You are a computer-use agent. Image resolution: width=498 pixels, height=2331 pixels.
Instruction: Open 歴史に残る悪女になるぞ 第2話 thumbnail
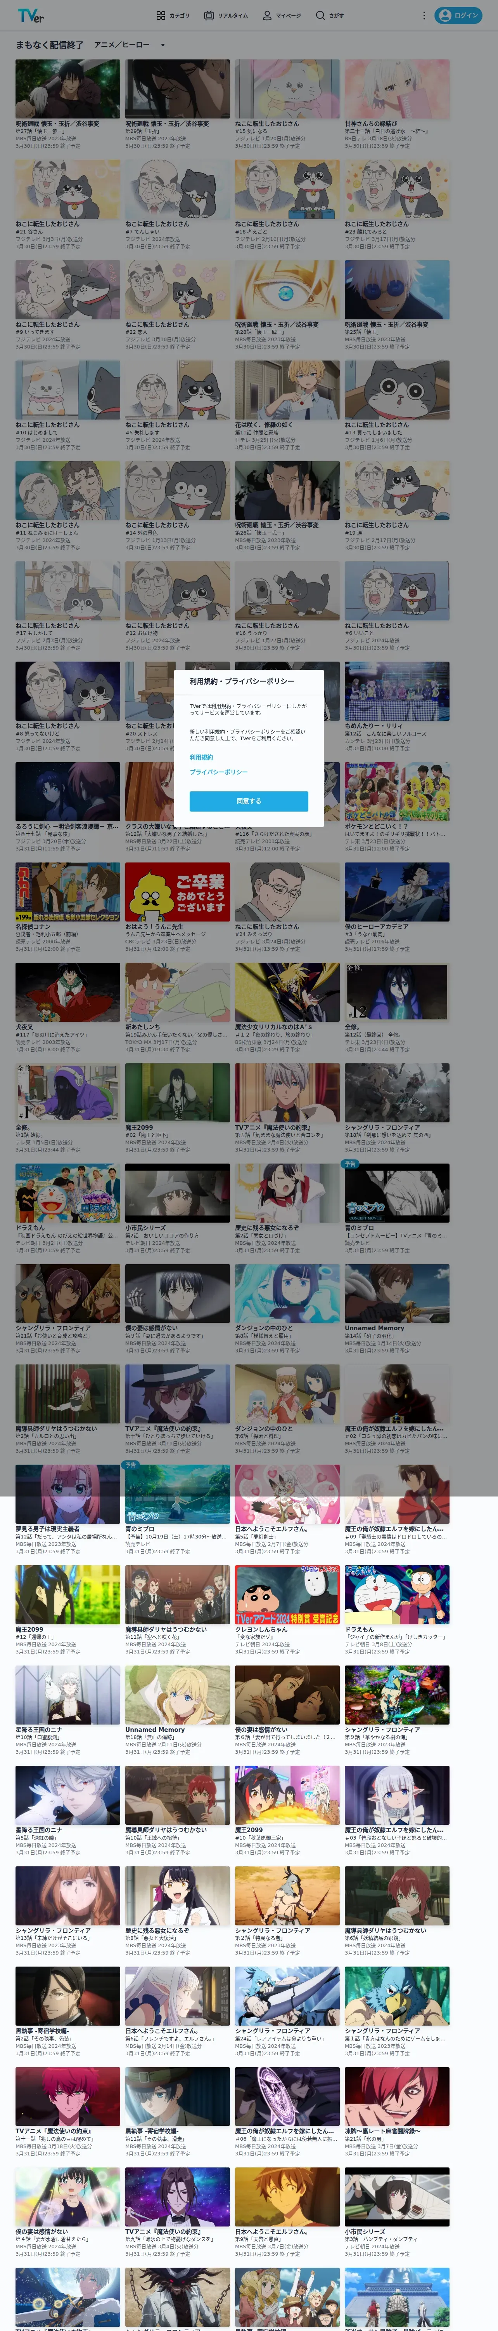coord(287,1193)
